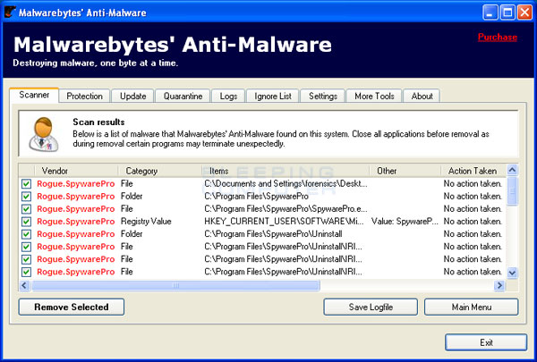The width and height of the screenshot is (537, 362).
Task: Uncheck the Registry Value row checkbox
Action: 26,222
